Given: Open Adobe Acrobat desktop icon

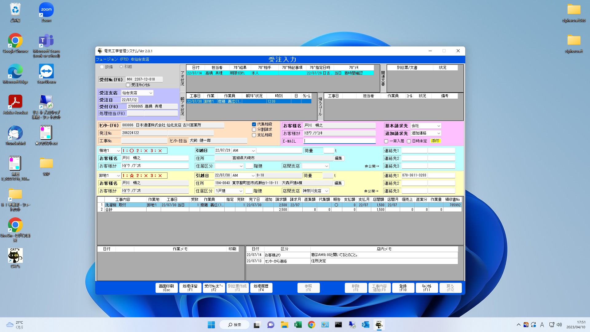Looking at the screenshot, I should point(15,102).
